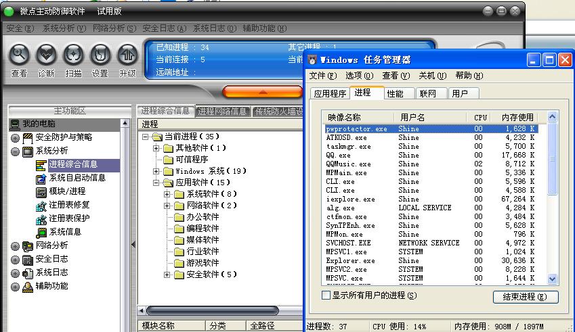Expand the 网络分析 node
The height and width of the screenshot is (332, 575).
coord(15,246)
